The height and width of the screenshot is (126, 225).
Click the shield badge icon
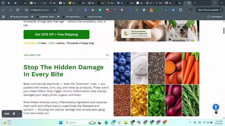click(216, 113)
